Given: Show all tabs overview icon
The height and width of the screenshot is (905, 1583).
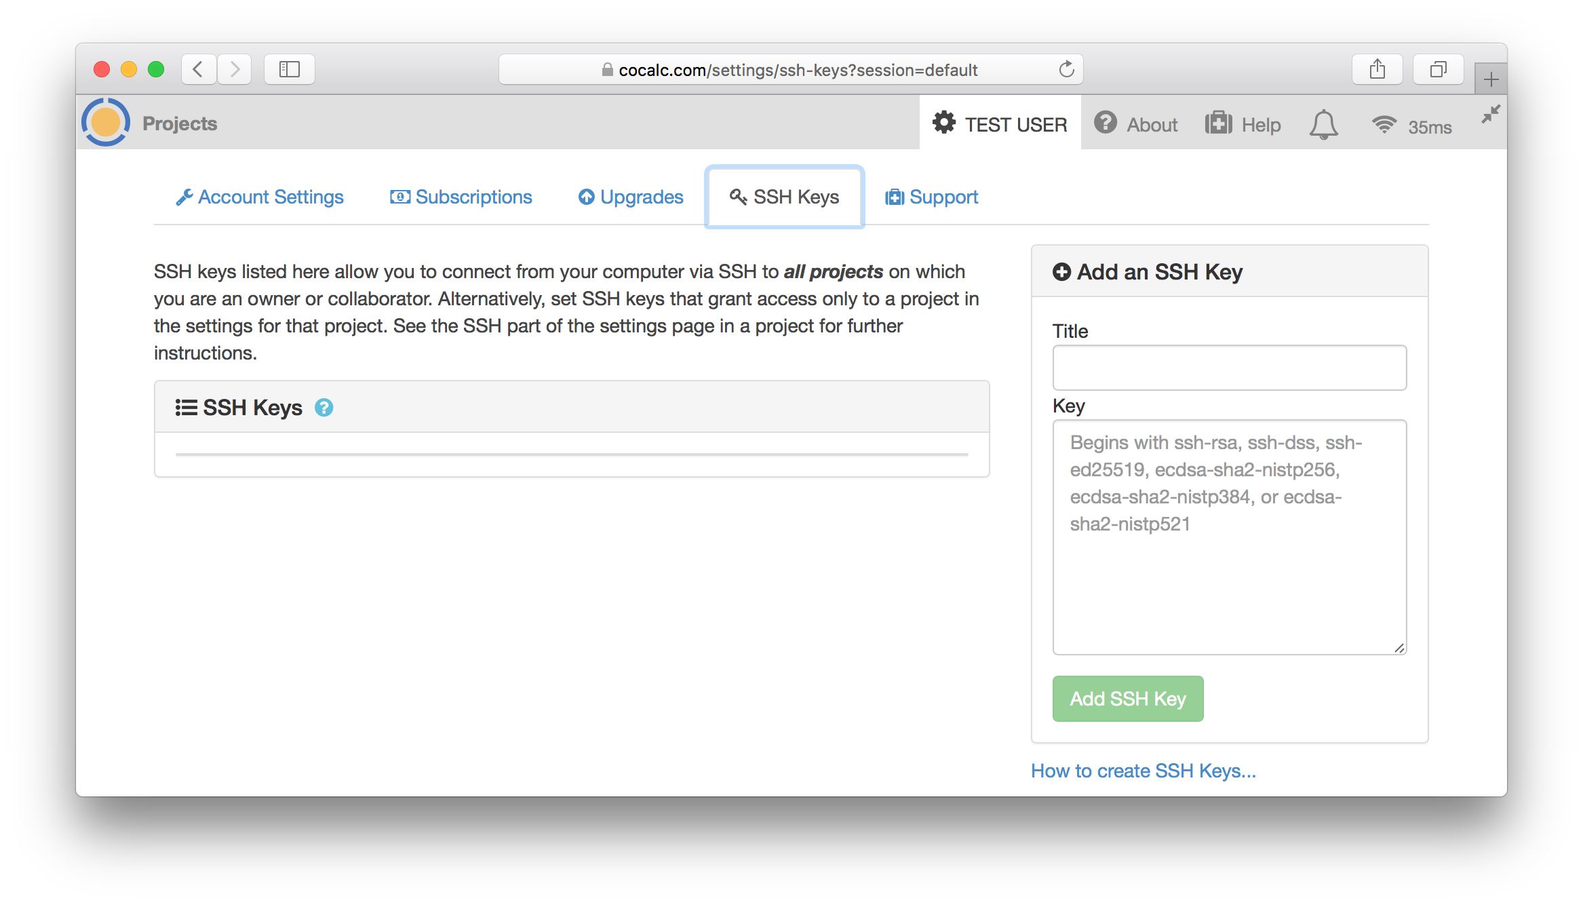Looking at the screenshot, I should coord(1438,69).
